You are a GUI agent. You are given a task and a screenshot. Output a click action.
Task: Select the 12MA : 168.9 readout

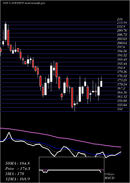pos(18,179)
